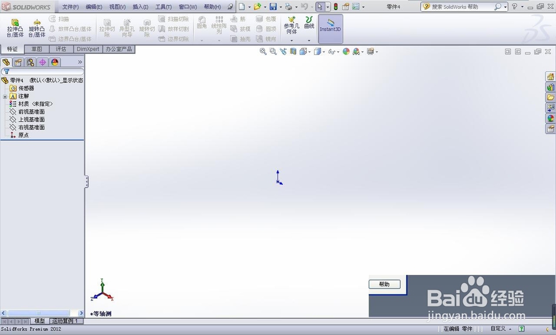Expand more manager tabs chevron
The width and height of the screenshot is (556, 335).
(x=80, y=62)
